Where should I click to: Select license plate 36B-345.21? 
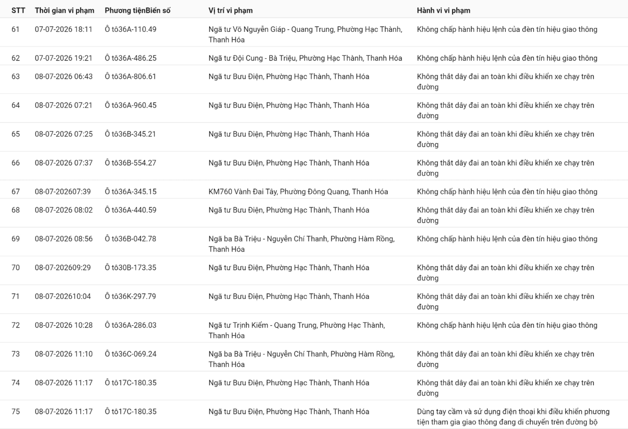click(131, 134)
